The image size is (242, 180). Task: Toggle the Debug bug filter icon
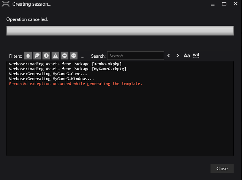[x=28, y=55]
